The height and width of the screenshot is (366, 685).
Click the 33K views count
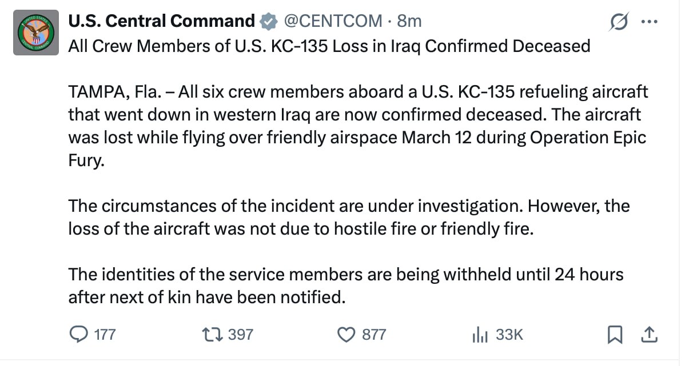point(509,335)
